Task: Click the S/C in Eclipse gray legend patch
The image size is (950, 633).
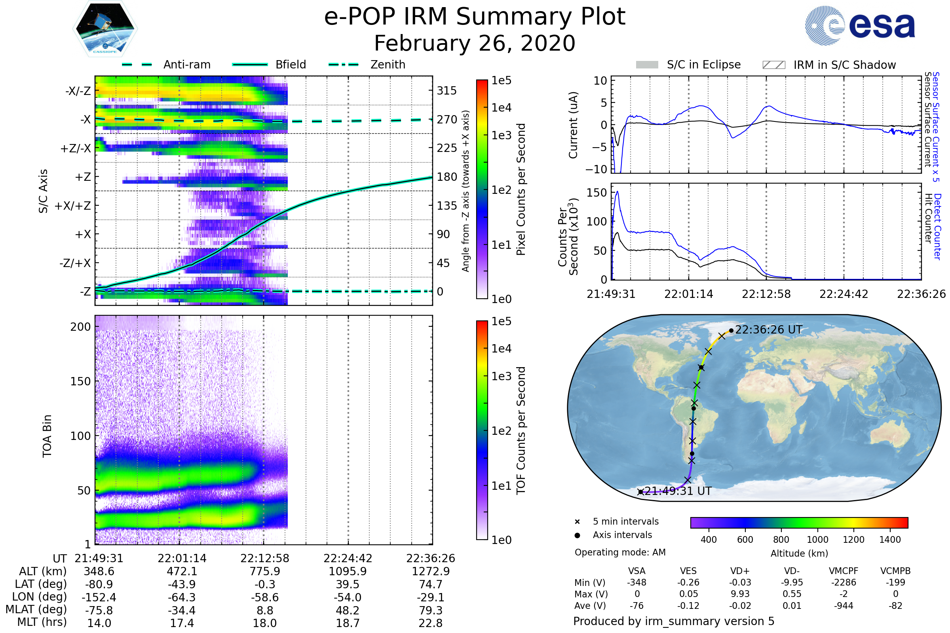Action: [x=647, y=65]
